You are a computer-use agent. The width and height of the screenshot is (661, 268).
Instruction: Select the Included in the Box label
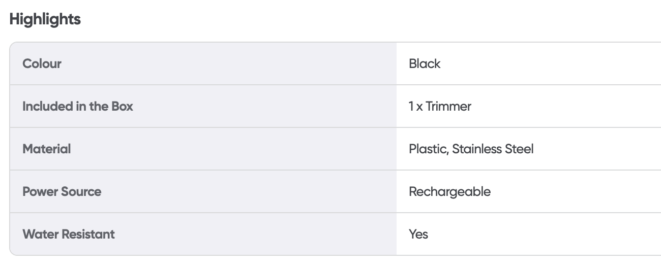(x=78, y=107)
